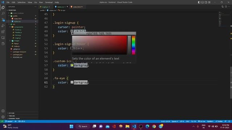This screenshot has width=232, height=130.
Task: Open the Windows Start menu
Action: 71,126
